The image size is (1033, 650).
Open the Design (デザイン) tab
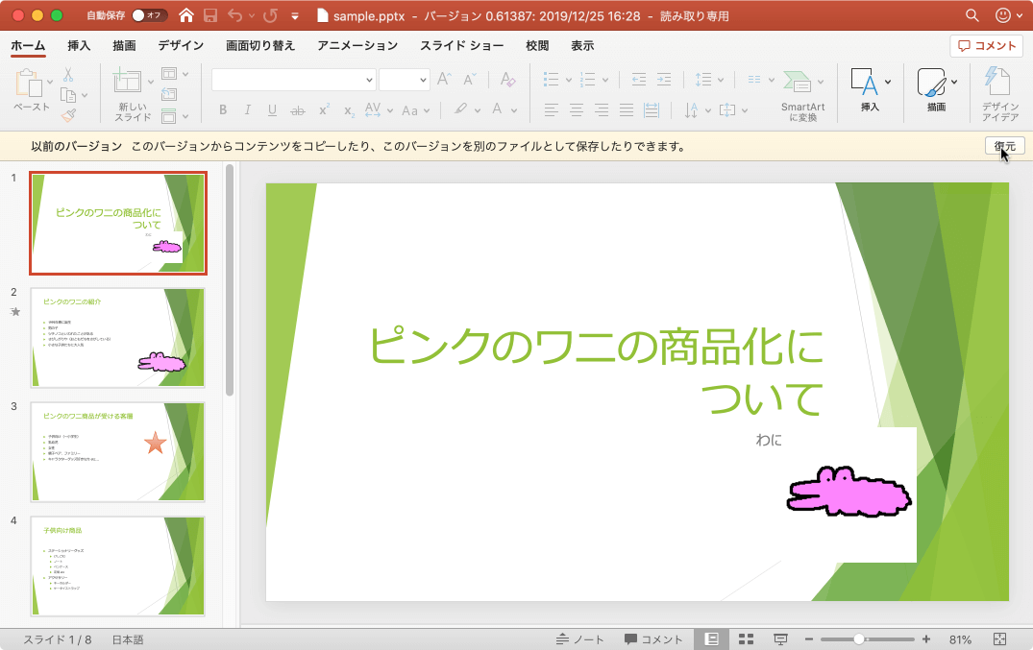tap(181, 45)
